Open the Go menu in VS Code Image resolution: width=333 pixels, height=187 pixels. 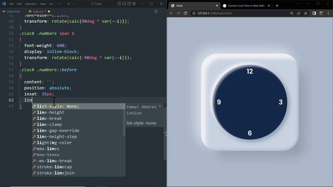pos(51,4)
